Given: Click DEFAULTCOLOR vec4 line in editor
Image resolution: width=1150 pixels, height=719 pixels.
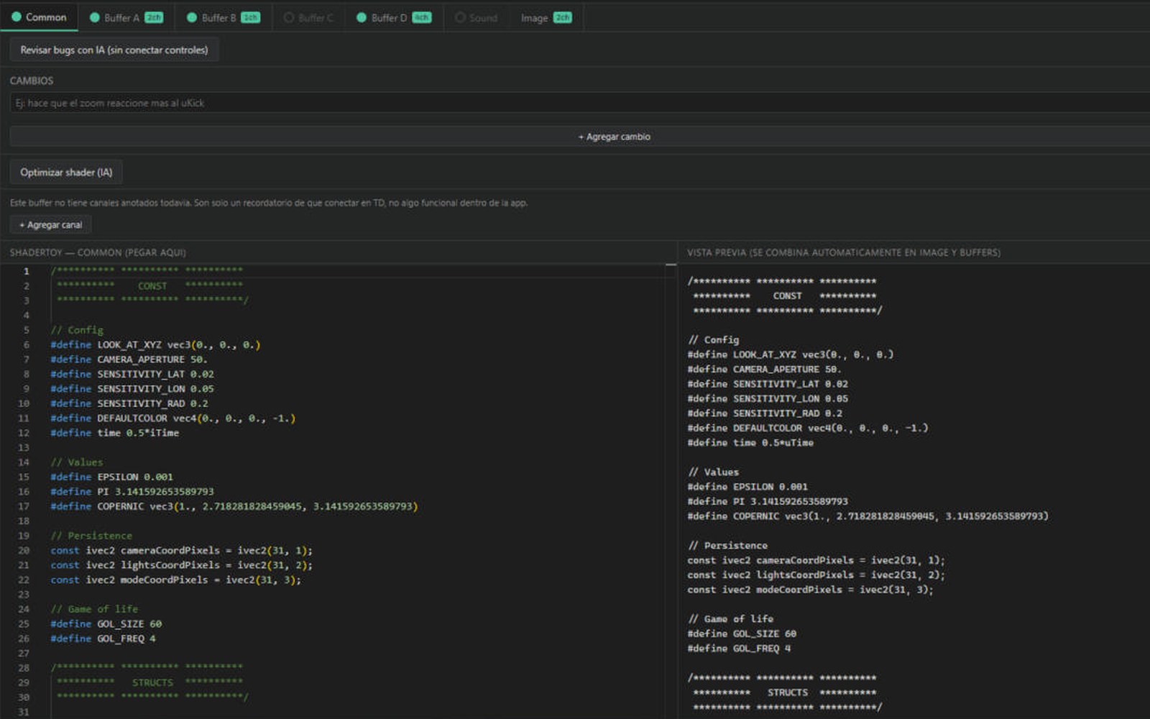Looking at the screenshot, I should click(x=172, y=418).
